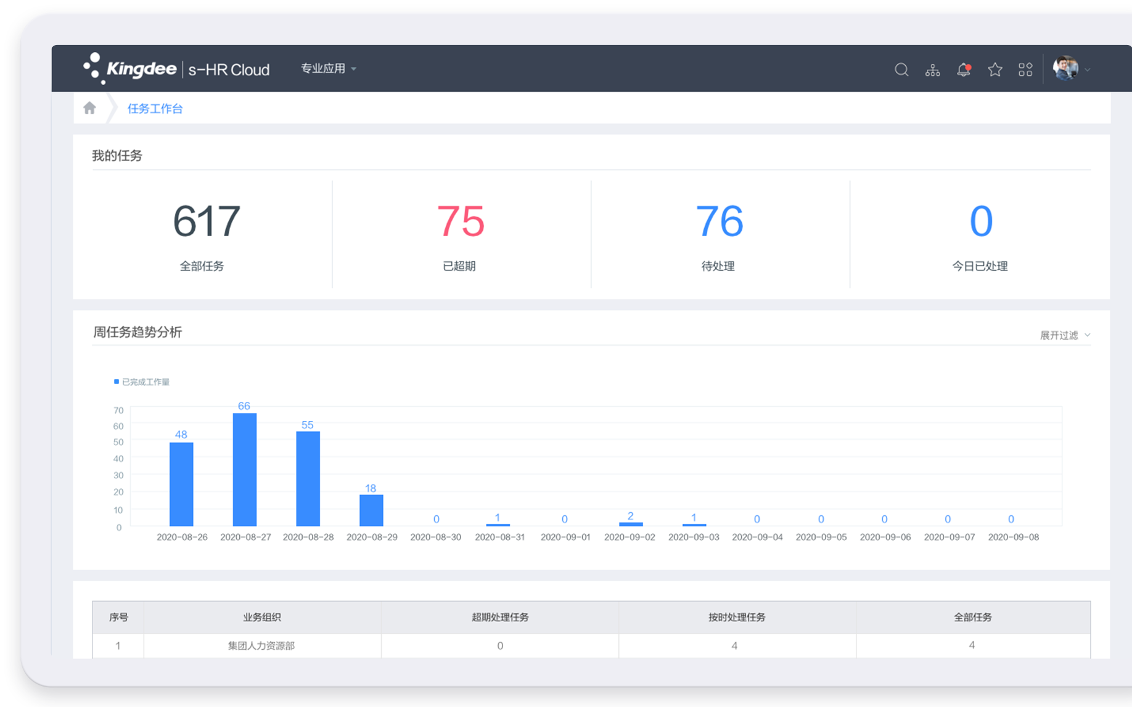Open the 已超期 overdue count 75
The image size is (1132, 707).
click(461, 221)
